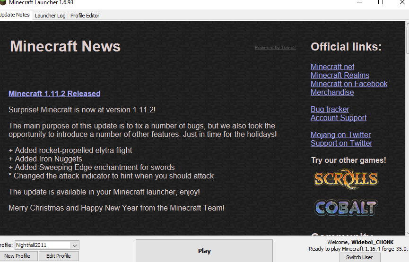Screen dimensions: 409x262
Task: Click the news page scrollbar thumb
Action: 408,40
